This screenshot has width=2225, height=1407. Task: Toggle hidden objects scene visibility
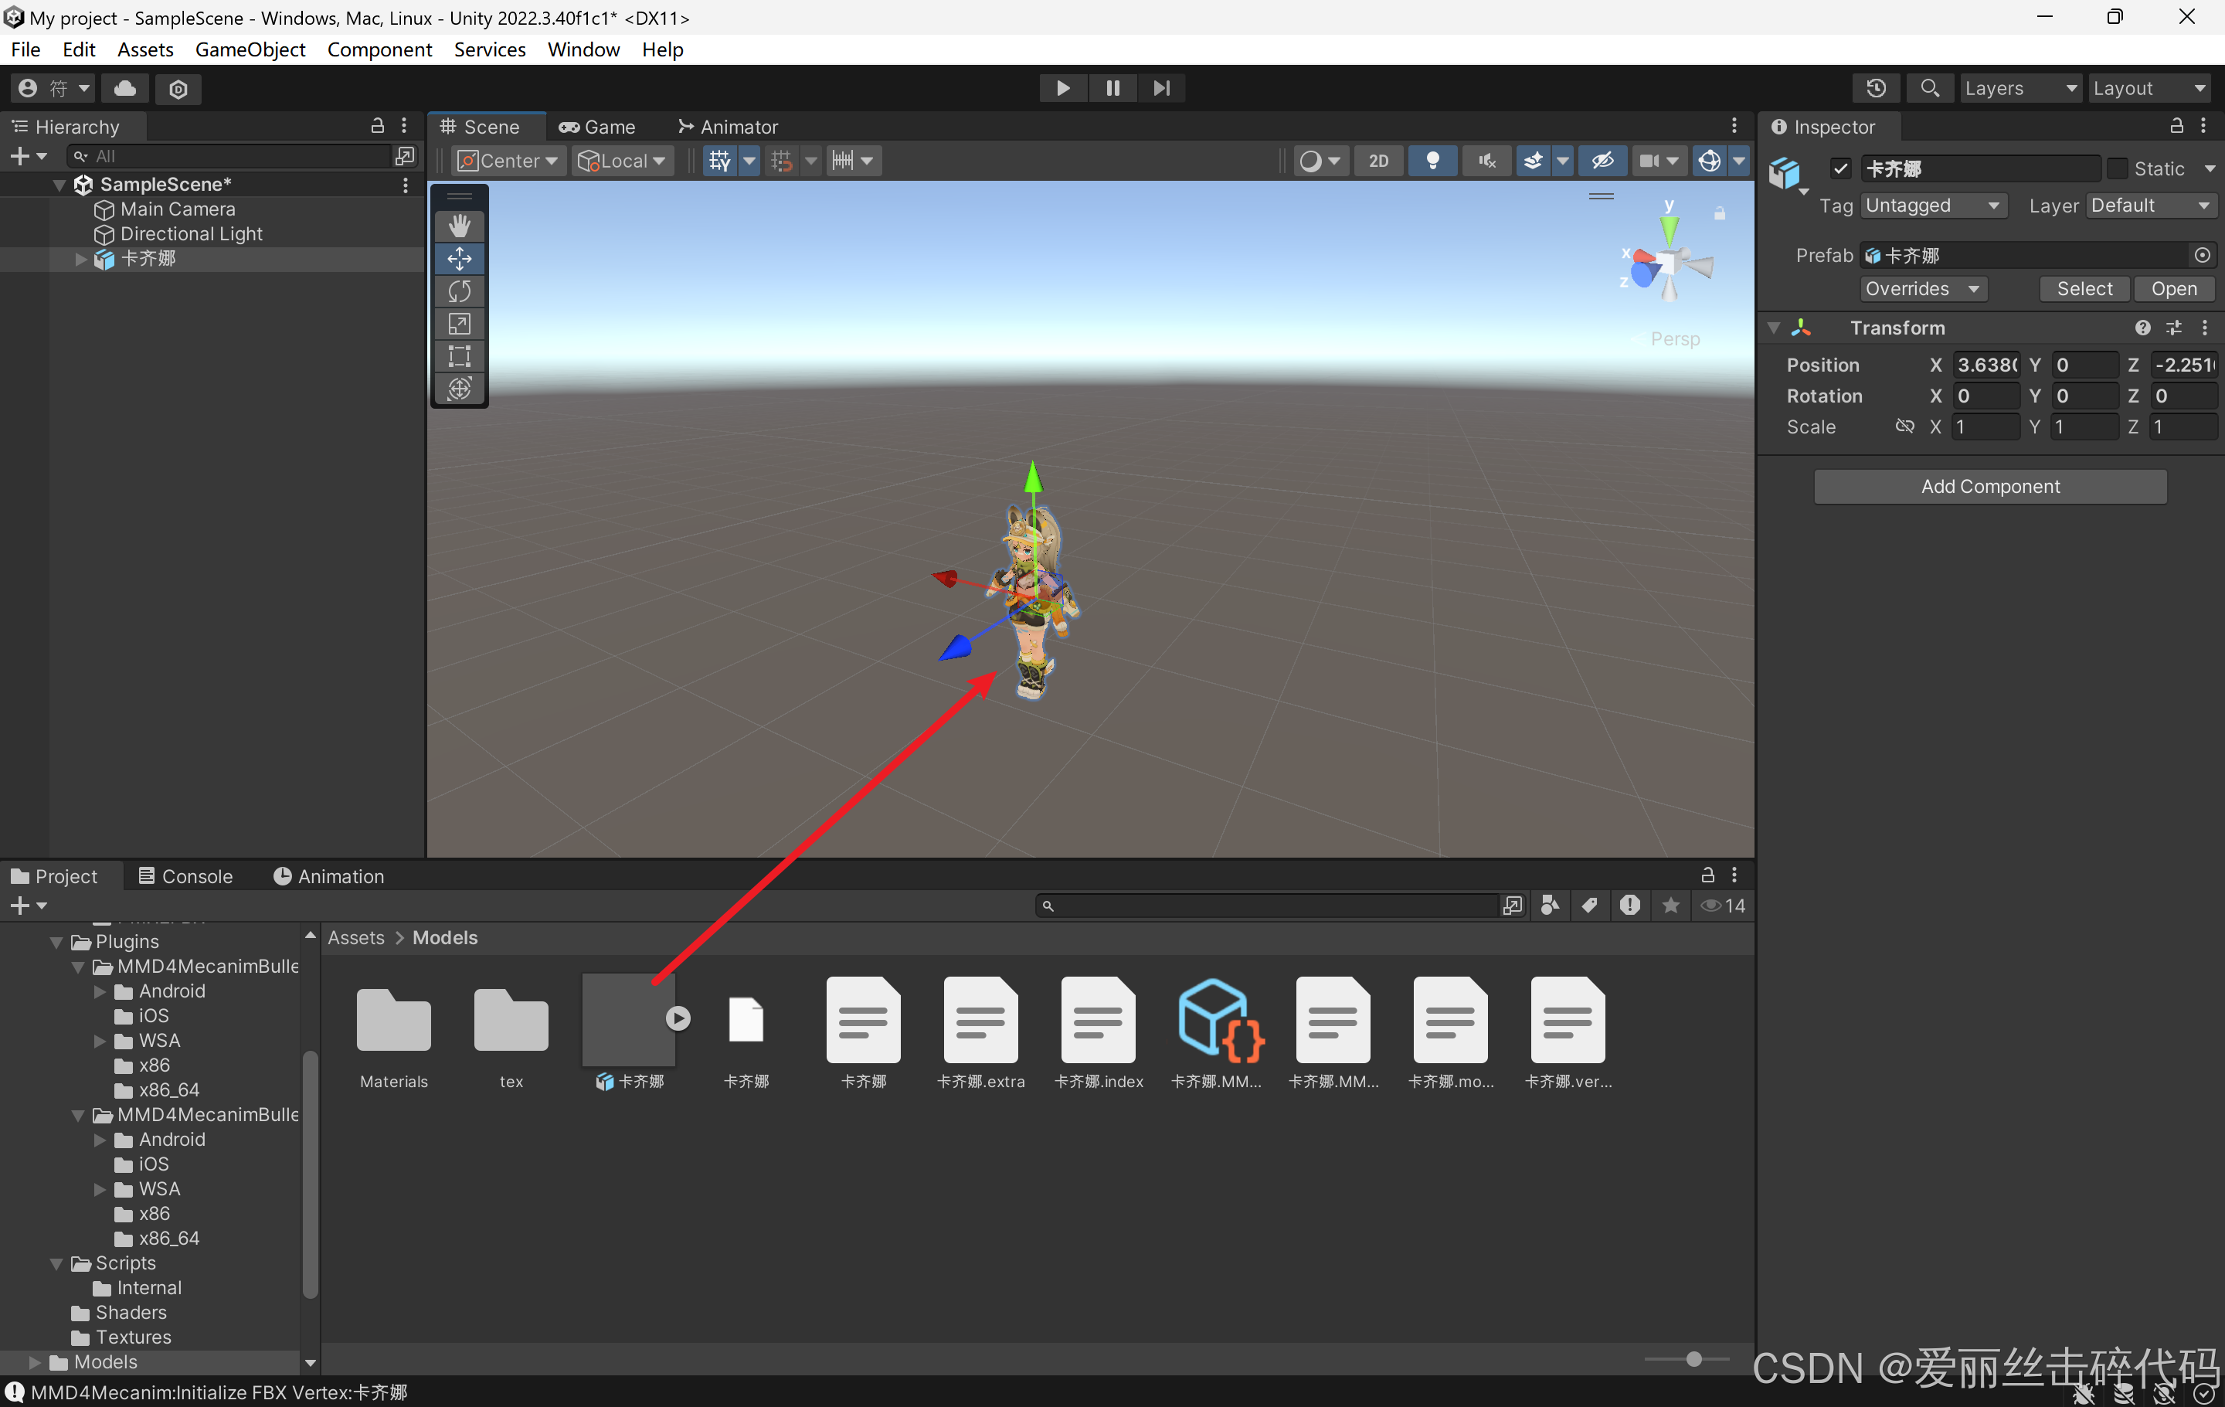1602,161
